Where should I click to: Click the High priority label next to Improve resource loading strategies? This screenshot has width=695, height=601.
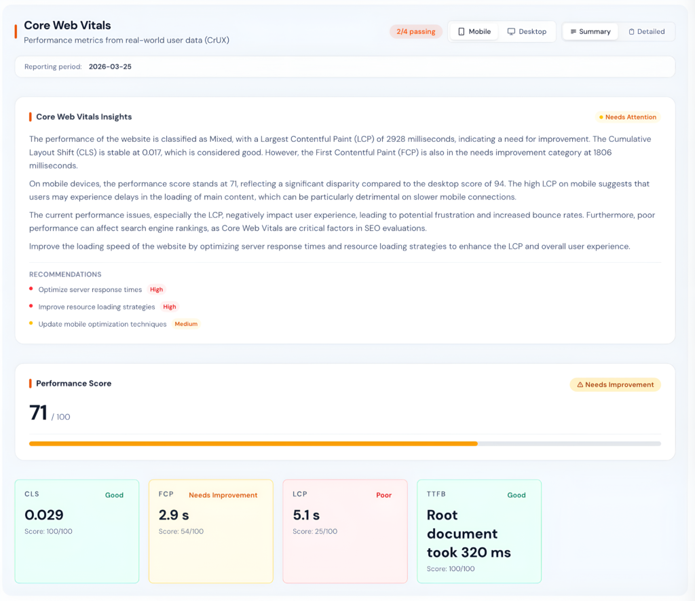169,306
